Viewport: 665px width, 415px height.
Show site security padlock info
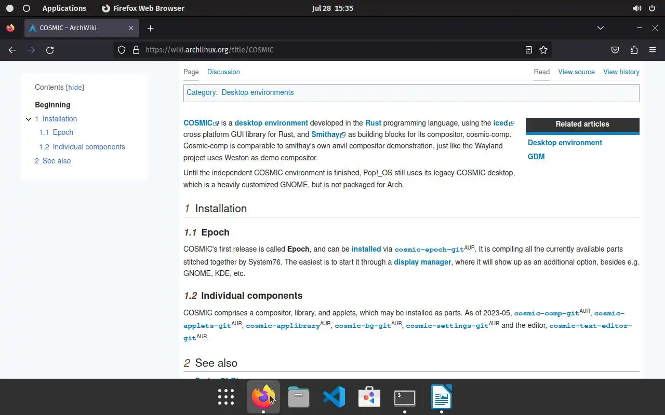(136, 50)
